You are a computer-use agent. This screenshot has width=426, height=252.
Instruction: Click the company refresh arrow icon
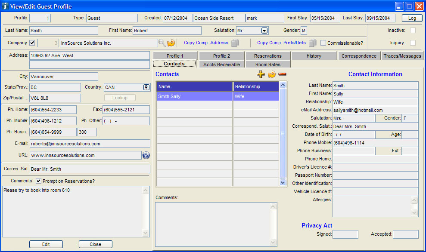point(171,43)
